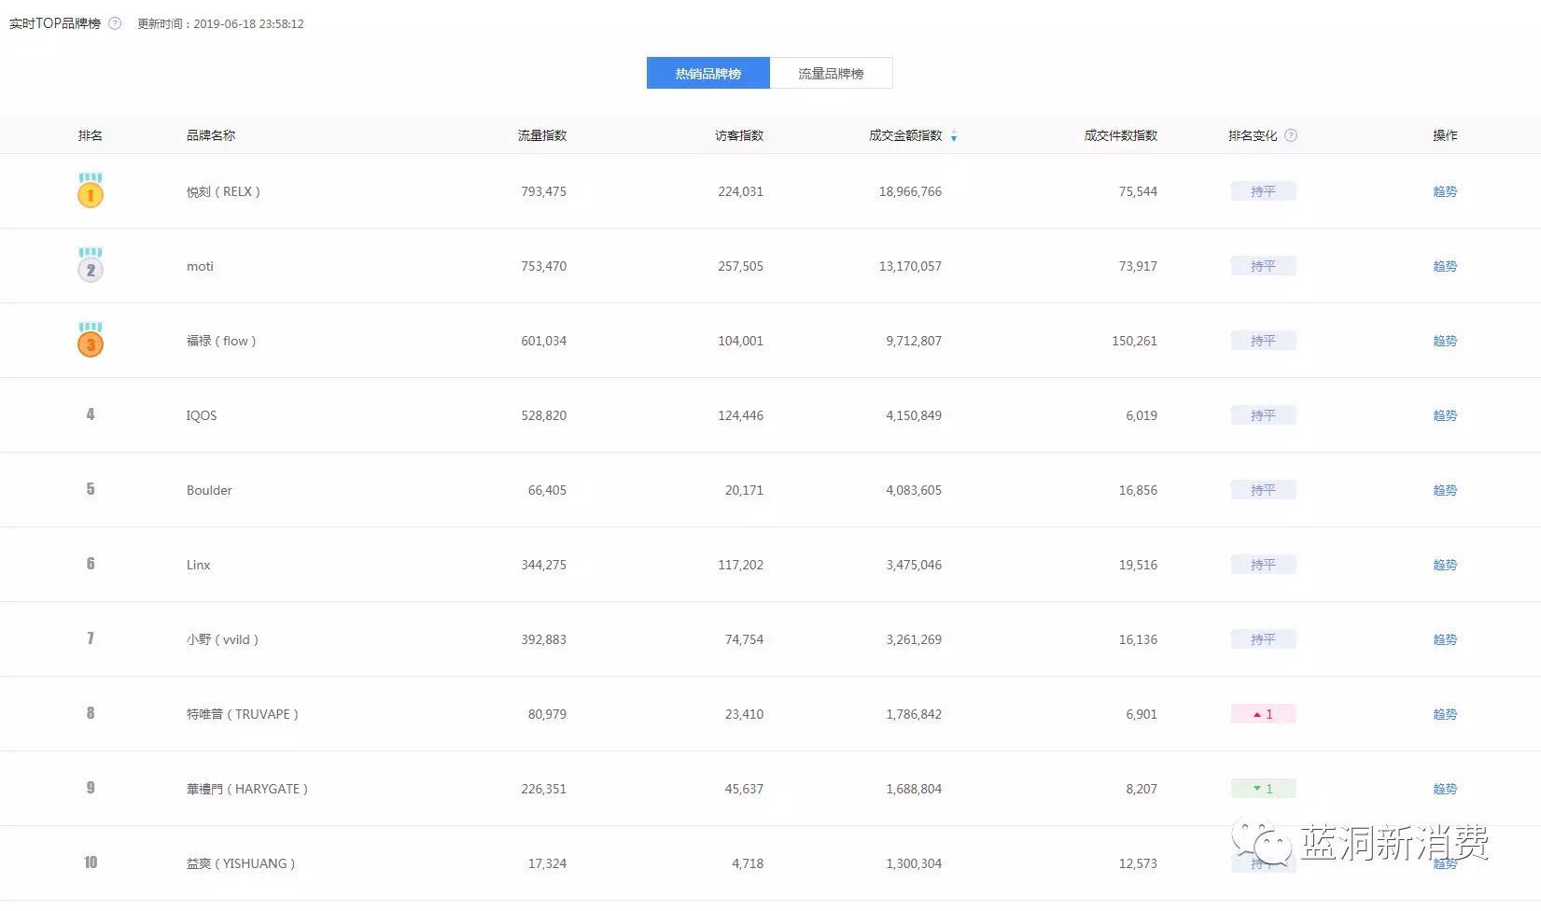Select brand name 小野 (vvild)

click(x=222, y=639)
